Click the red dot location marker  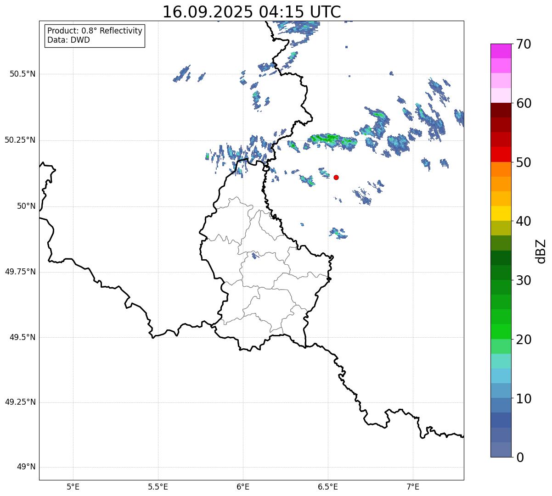336,177
